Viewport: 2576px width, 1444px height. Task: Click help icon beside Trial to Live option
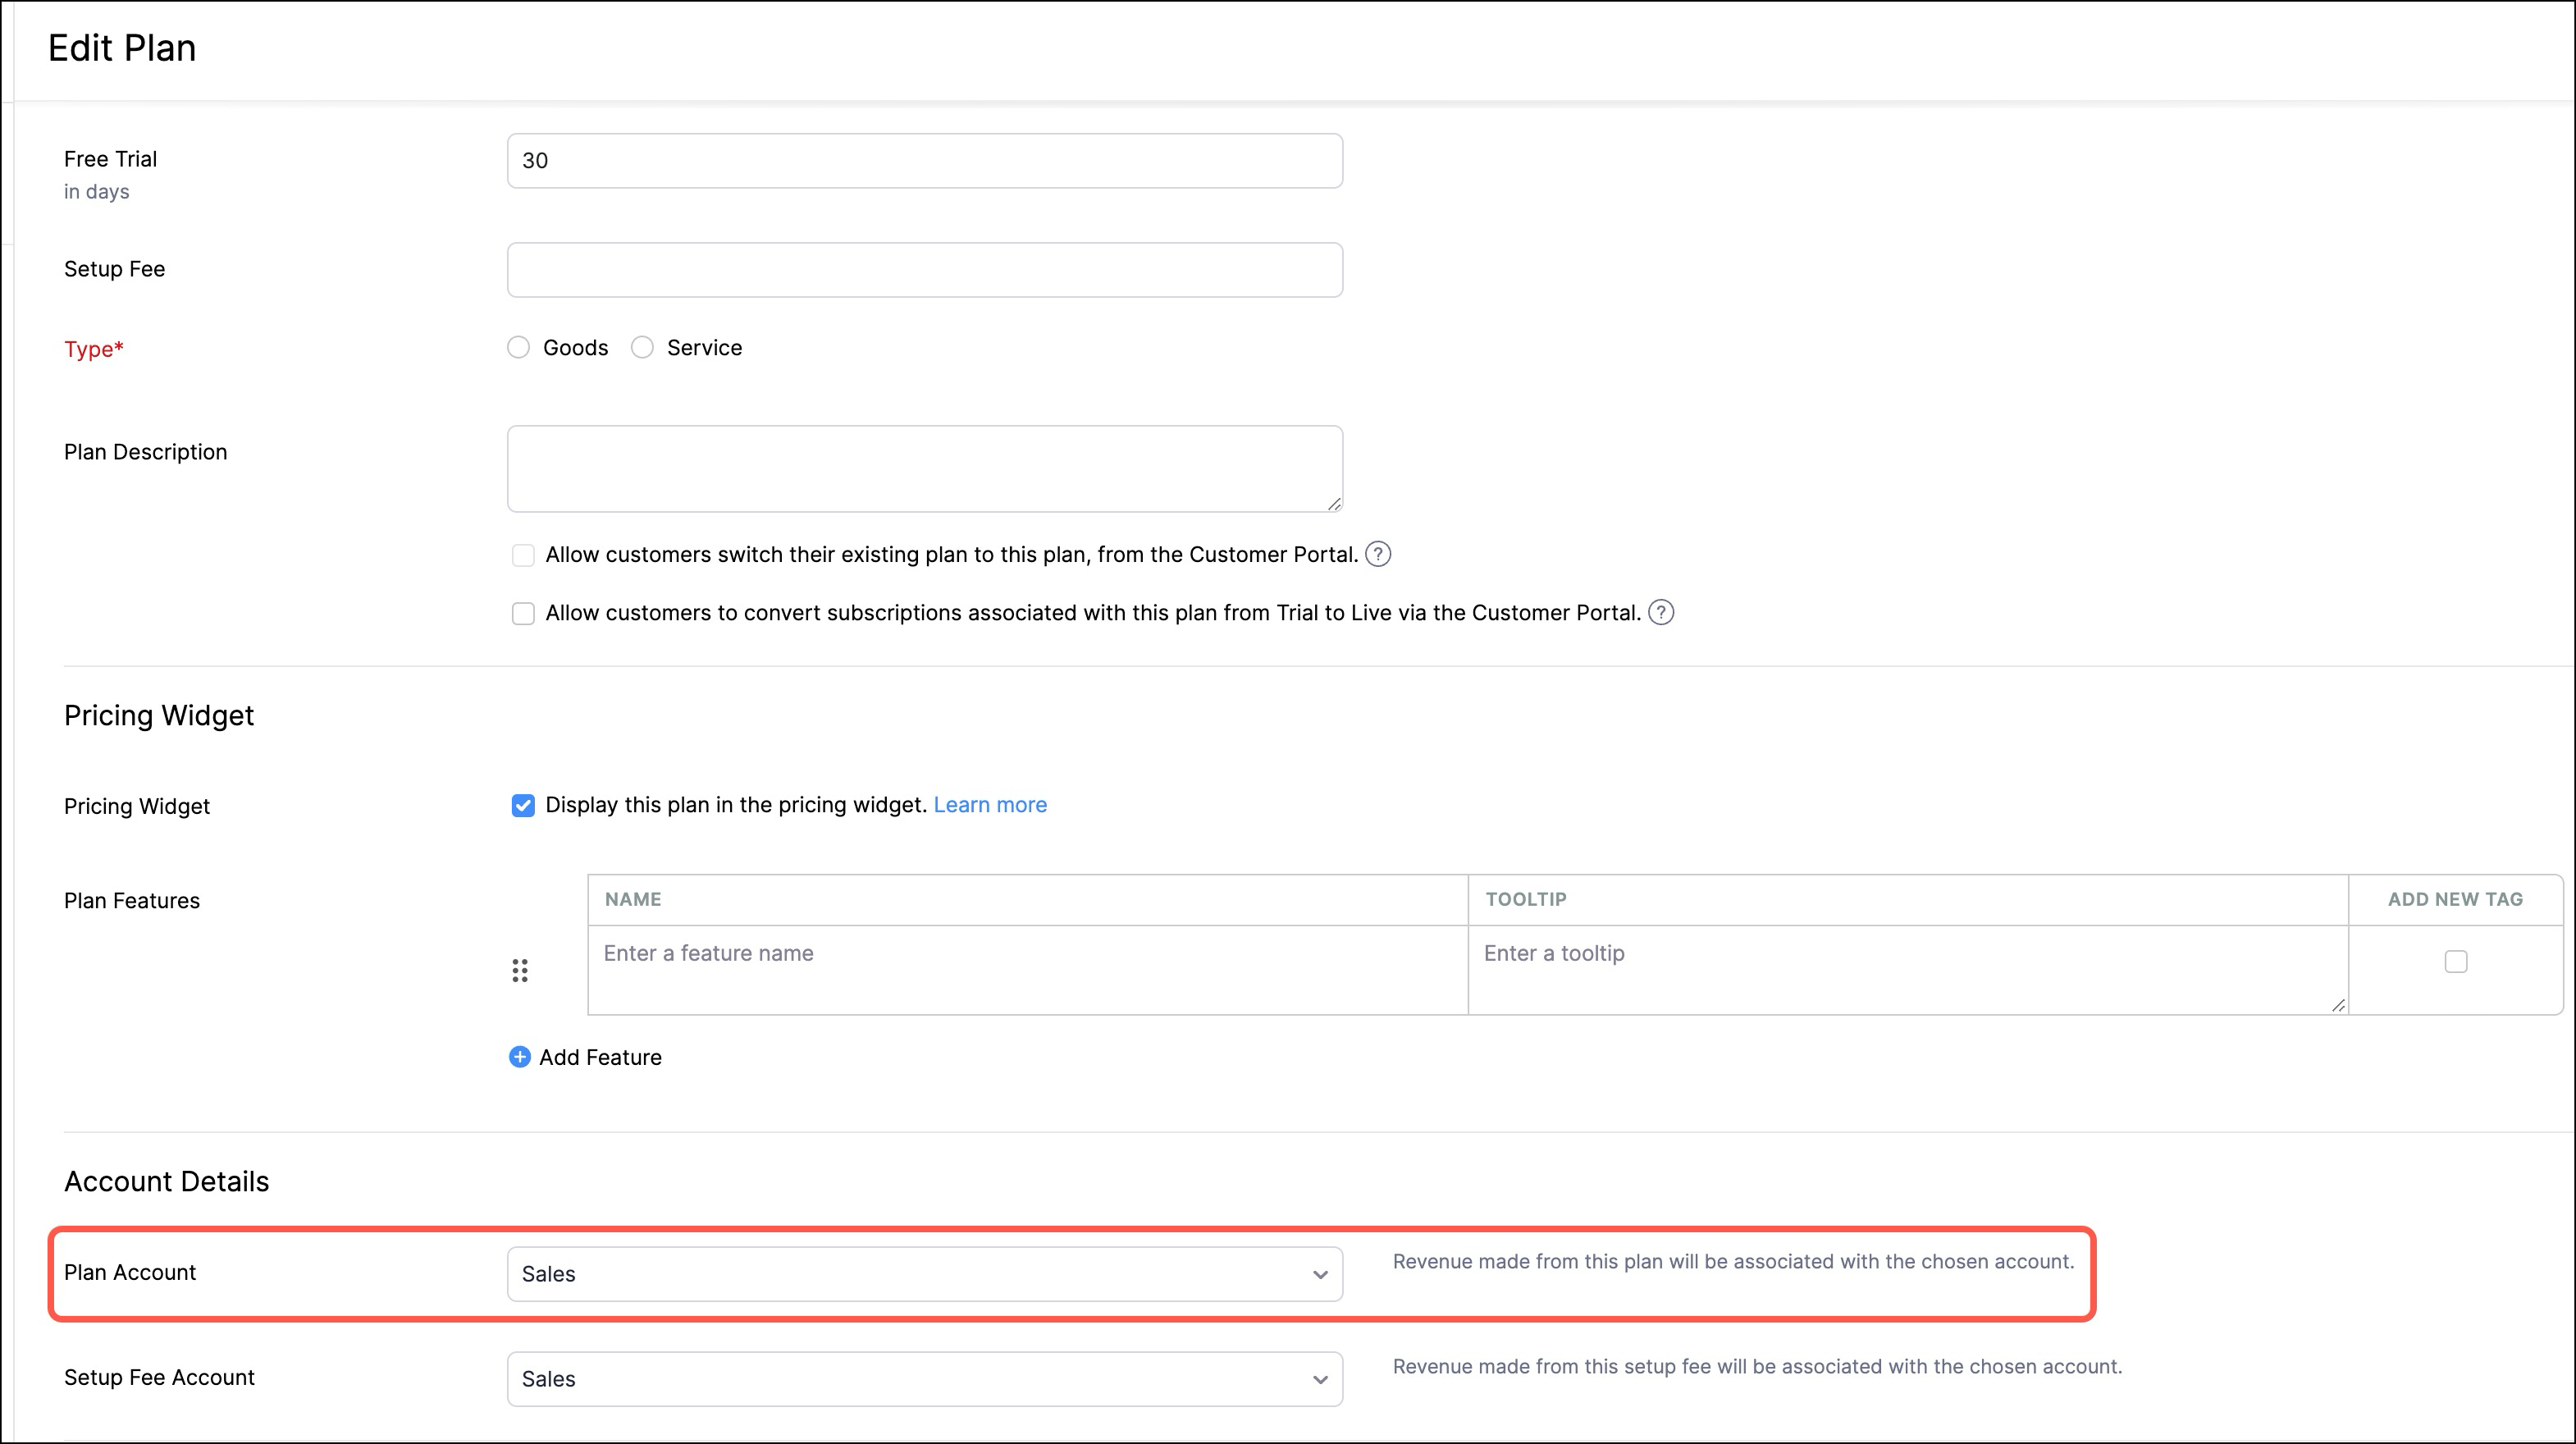1660,612
